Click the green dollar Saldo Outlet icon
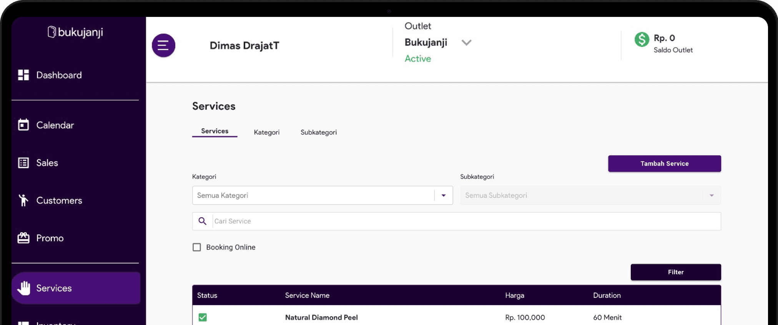The image size is (778, 325). (x=642, y=40)
